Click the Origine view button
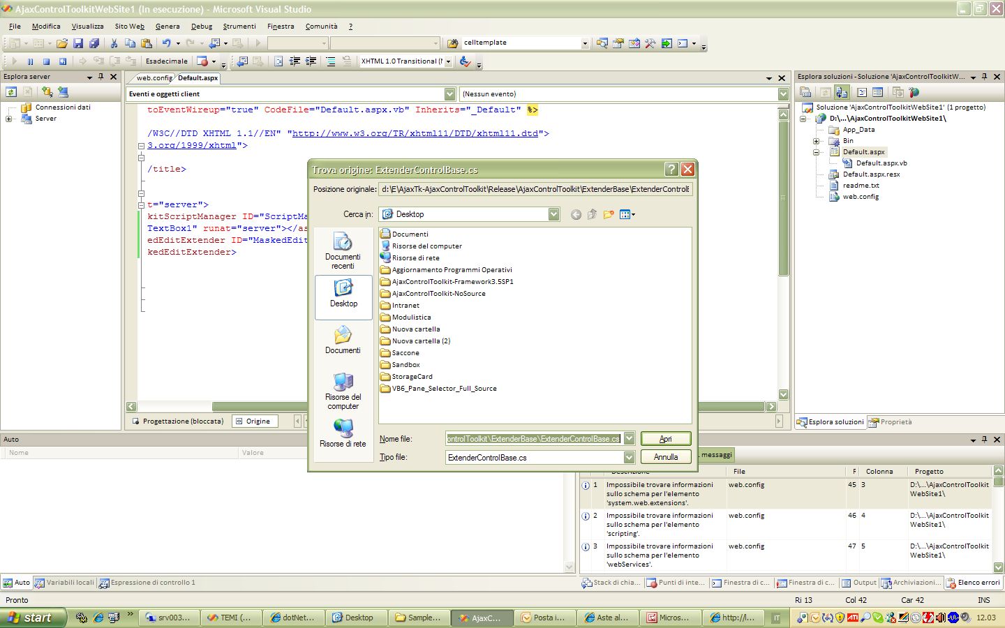1005x628 pixels. [254, 421]
